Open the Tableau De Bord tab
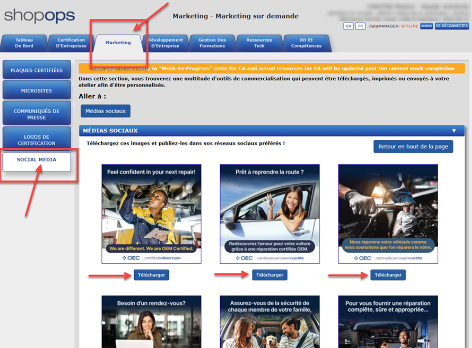This screenshot has width=472, height=348. coord(24,43)
